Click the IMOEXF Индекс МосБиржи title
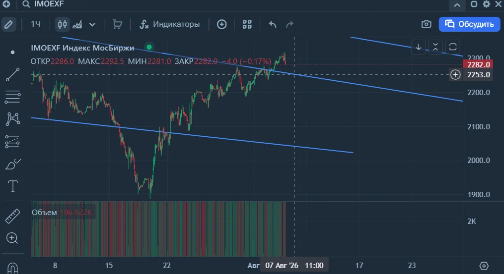504x274 pixels. click(x=82, y=48)
